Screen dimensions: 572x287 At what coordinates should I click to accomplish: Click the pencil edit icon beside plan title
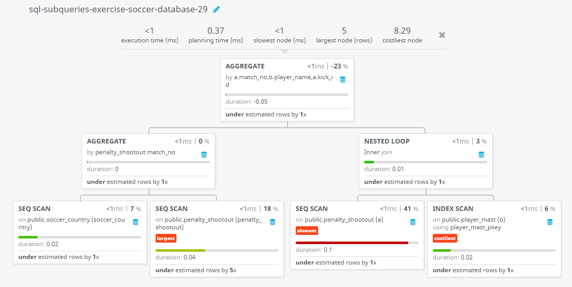coord(216,10)
